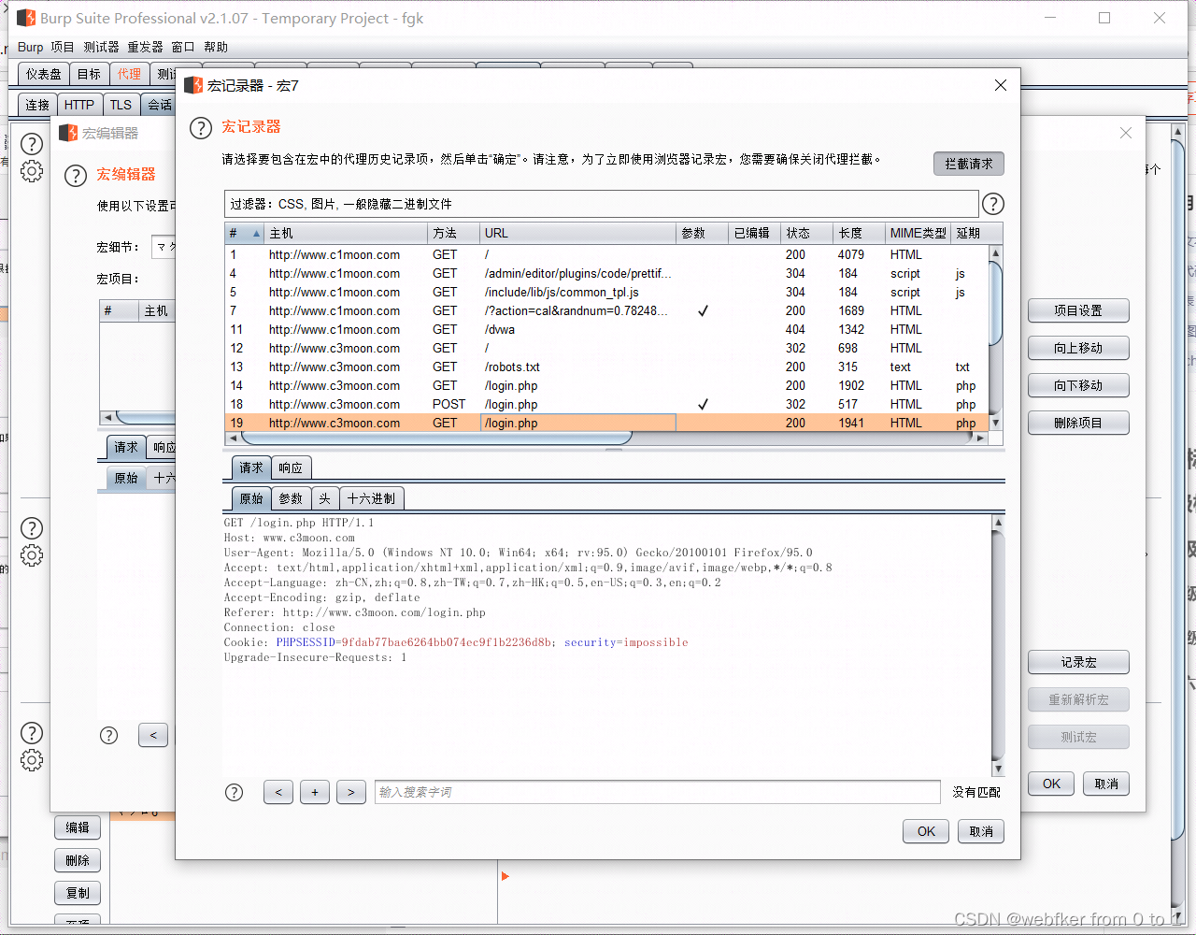Select the 头 view tab
Viewport: 1196px width, 935px height.
[x=324, y=498]
